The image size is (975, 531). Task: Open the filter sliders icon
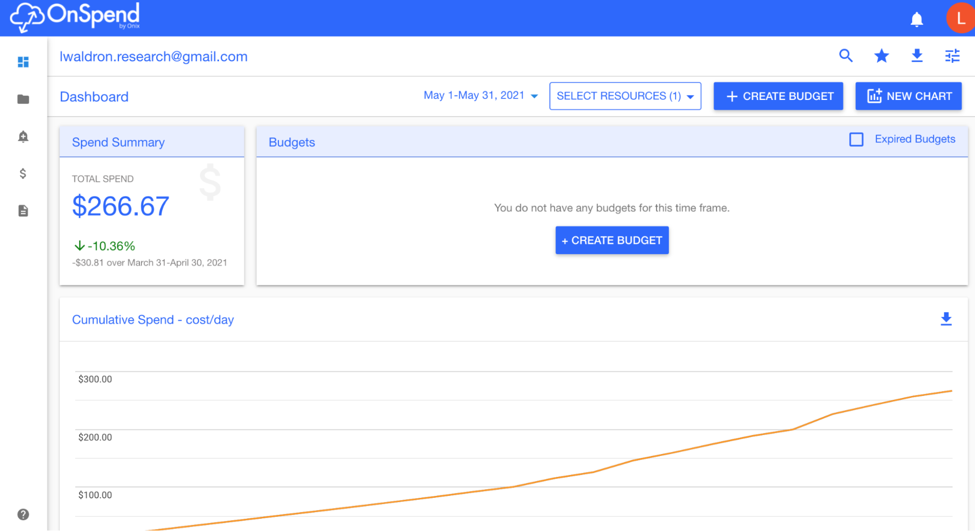(952, 56)
